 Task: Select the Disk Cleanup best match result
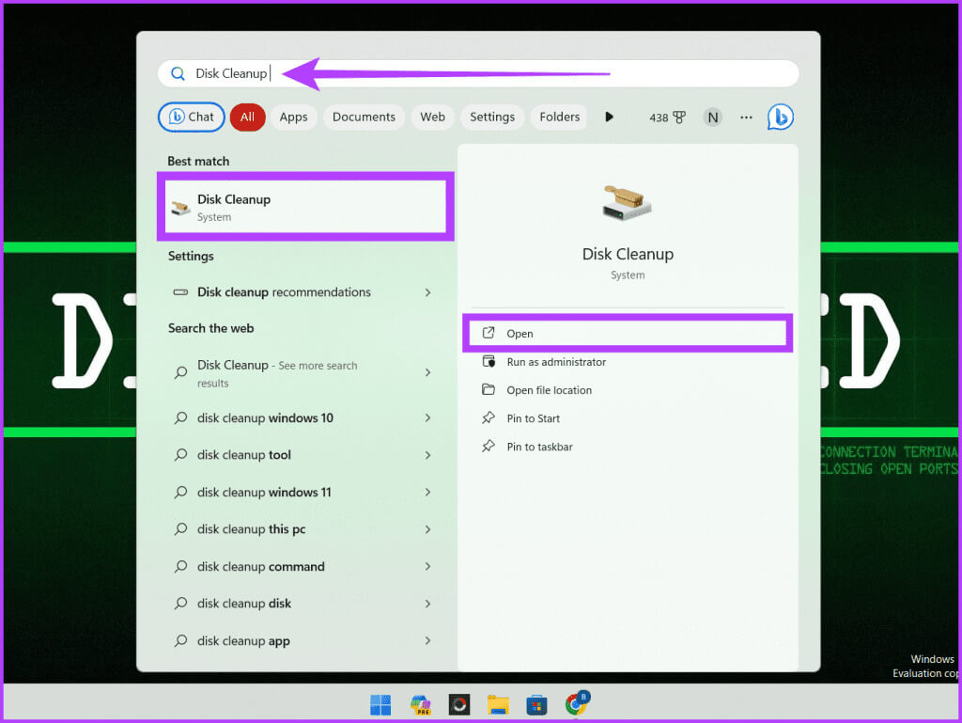(305, 206)
